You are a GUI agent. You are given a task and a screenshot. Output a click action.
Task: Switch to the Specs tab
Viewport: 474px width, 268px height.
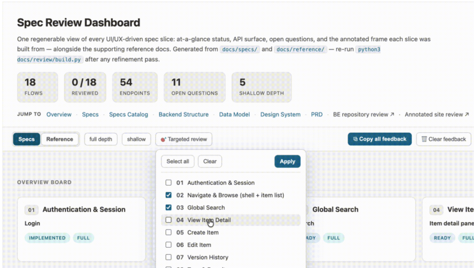pos(26,139)
